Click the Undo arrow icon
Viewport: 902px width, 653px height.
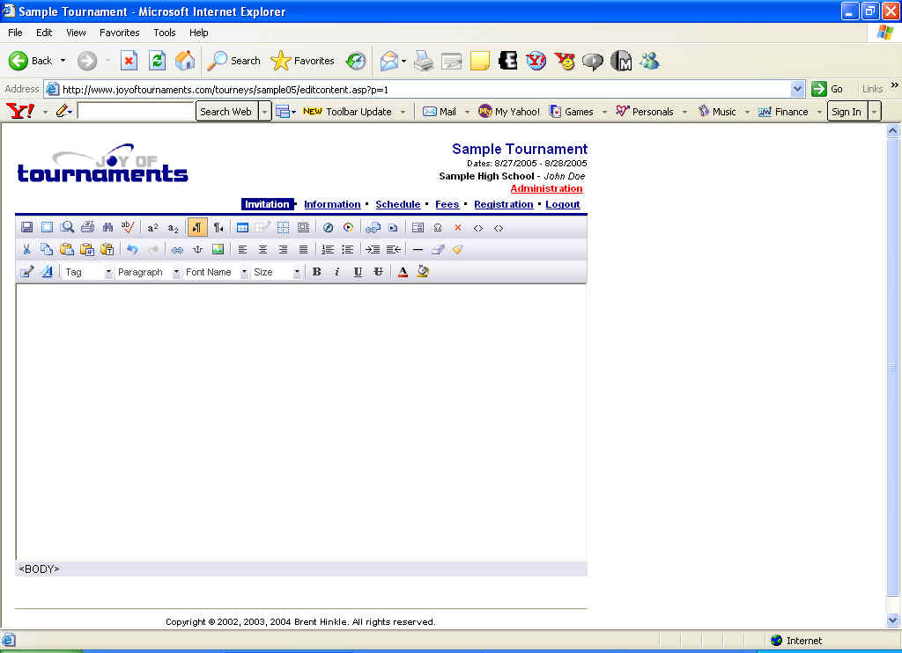133,250
